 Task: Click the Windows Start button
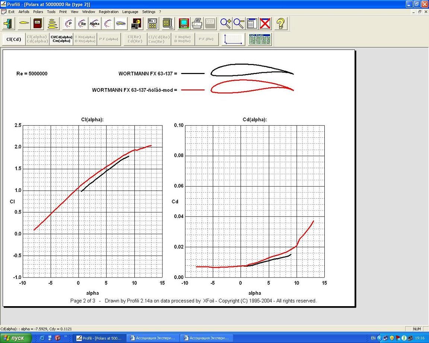point(14,338)
